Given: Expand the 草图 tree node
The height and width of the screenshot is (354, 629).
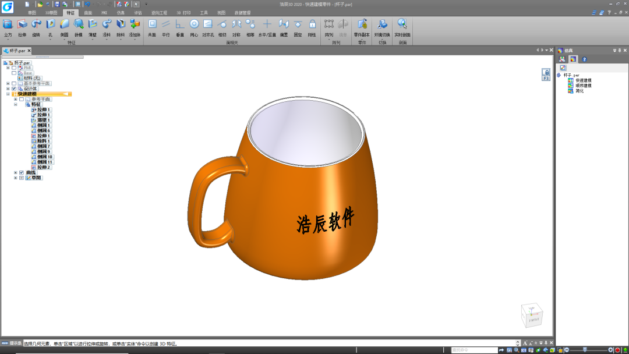Looking at the screenshot, I should tap(15, 178).
